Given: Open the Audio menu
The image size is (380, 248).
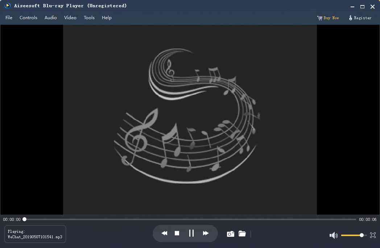Looking at the screenshot, I should click(51, 18).
